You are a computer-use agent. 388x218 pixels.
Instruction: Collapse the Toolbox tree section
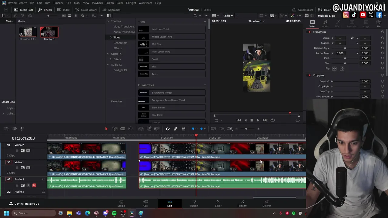pyautogui.click(x=108, y=21)
